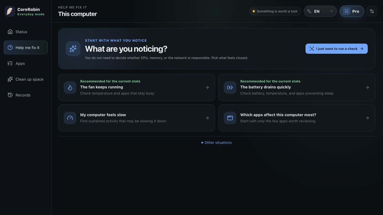Select Clean up space in the sidebar

click(25, 79)
